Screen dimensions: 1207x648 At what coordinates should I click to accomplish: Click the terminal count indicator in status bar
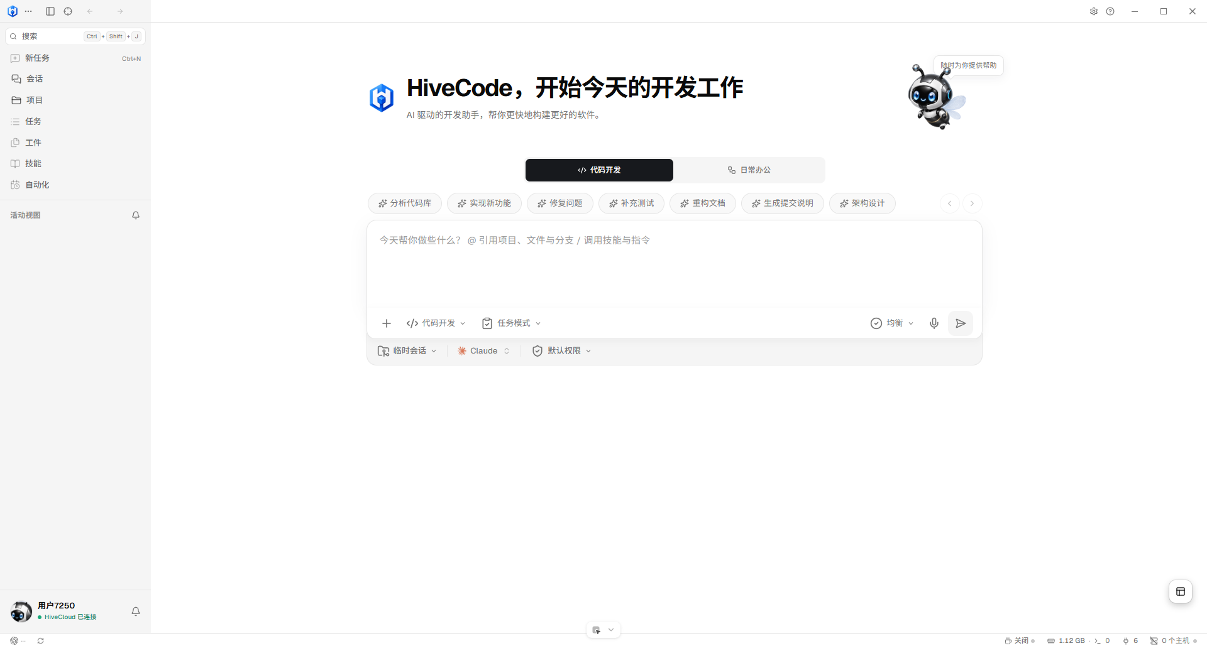tap(1102, 641)
